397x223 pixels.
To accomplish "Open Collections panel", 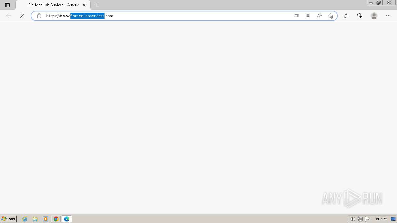I will 360,16.
